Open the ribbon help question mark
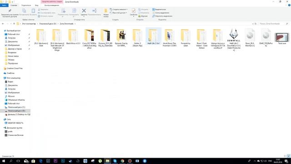This screenshot has width=291, height=164. coord(289,5)
